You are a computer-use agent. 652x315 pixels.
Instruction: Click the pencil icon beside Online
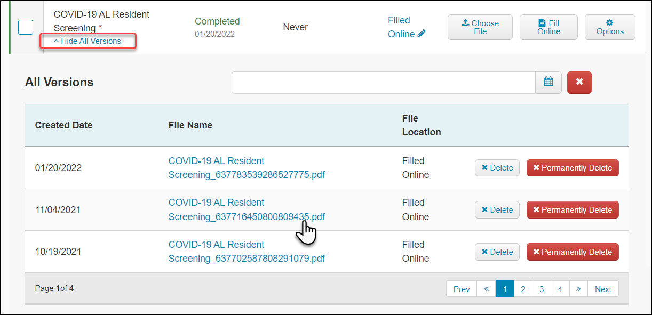422,34
